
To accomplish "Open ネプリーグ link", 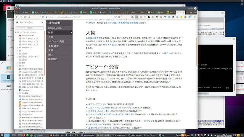I will pyautogui.click(x=93, y=104).
